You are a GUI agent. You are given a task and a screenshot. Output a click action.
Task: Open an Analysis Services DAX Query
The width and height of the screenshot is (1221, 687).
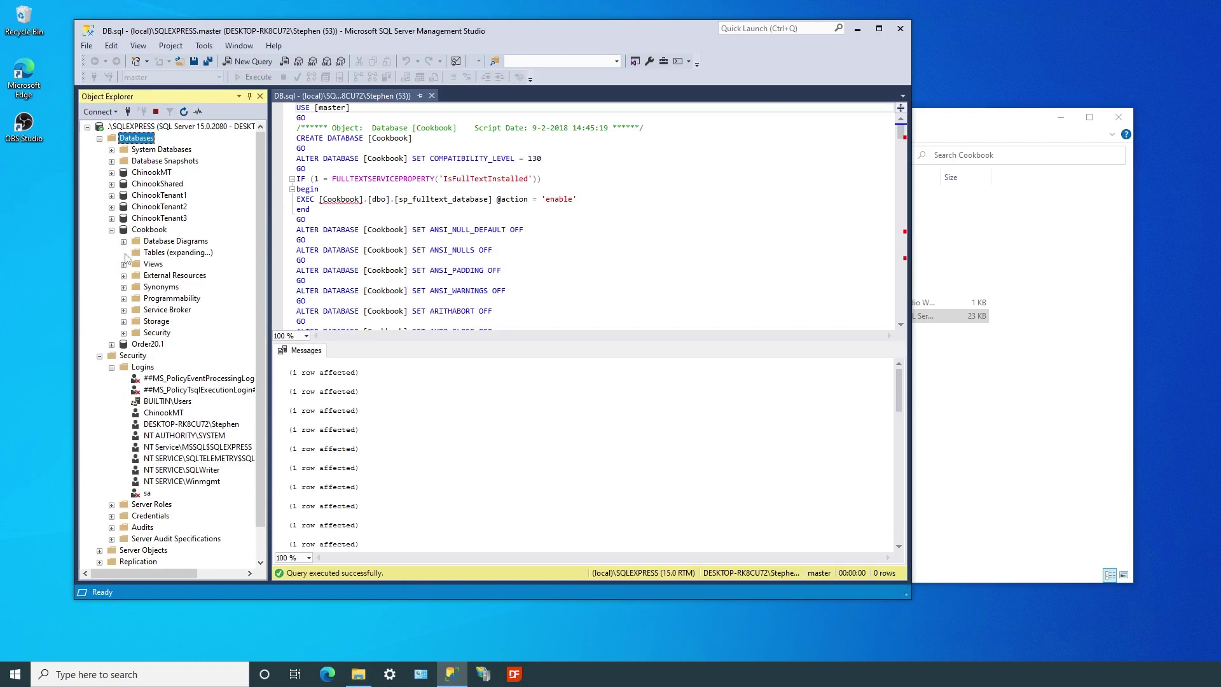click(340, 61)
